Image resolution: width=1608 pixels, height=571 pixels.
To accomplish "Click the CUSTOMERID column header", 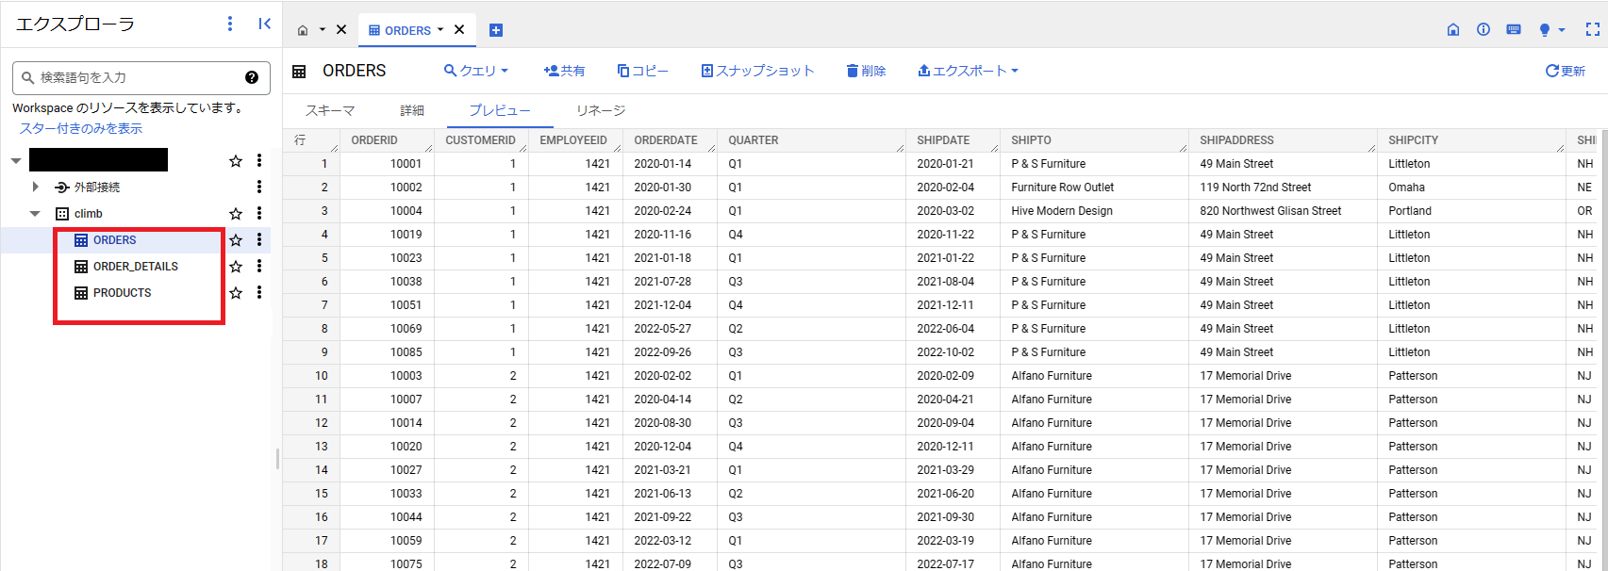I will [480, 140].
